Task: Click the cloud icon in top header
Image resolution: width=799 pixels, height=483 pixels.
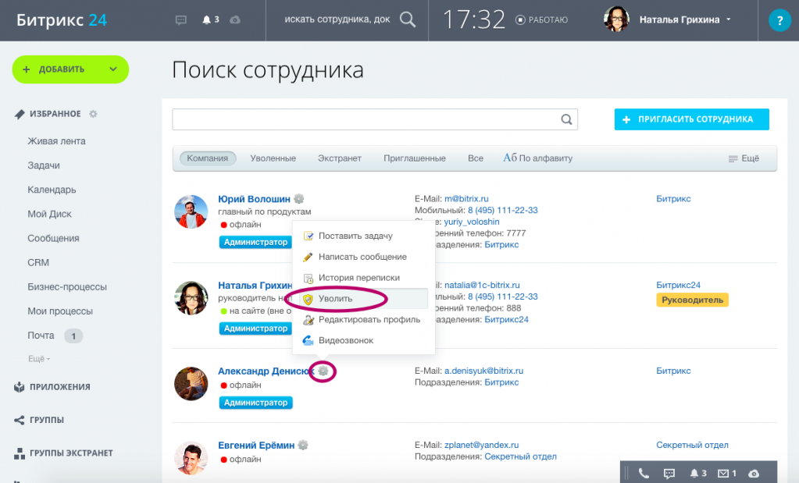Action: 235,20
